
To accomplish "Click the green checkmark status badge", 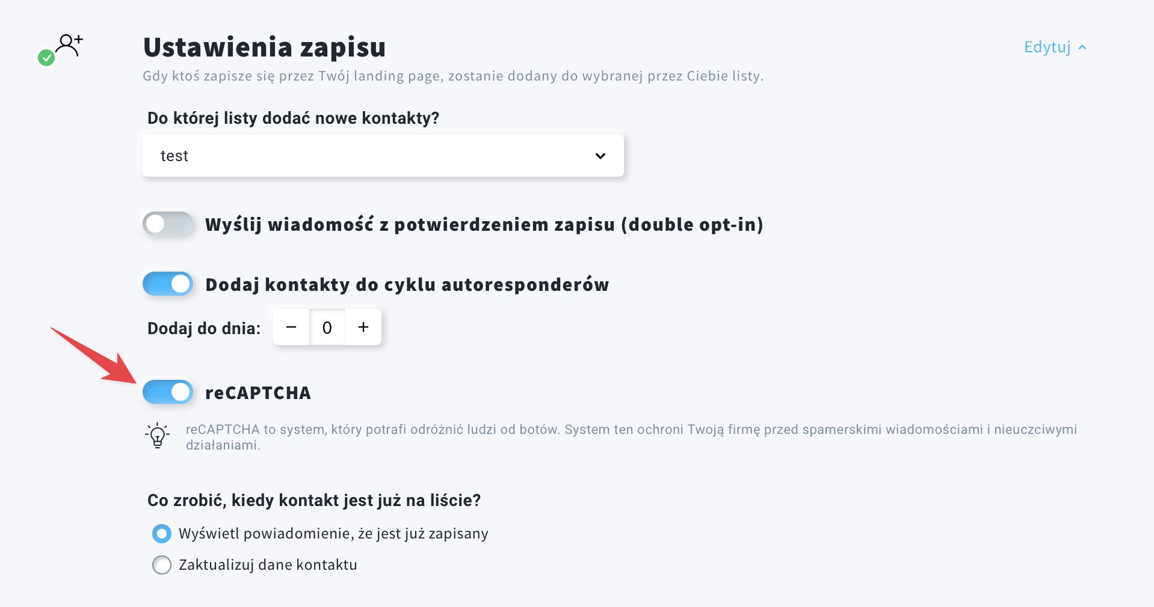I will click(46, 58).
